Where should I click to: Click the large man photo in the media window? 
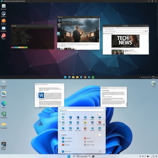pos(78,30)
